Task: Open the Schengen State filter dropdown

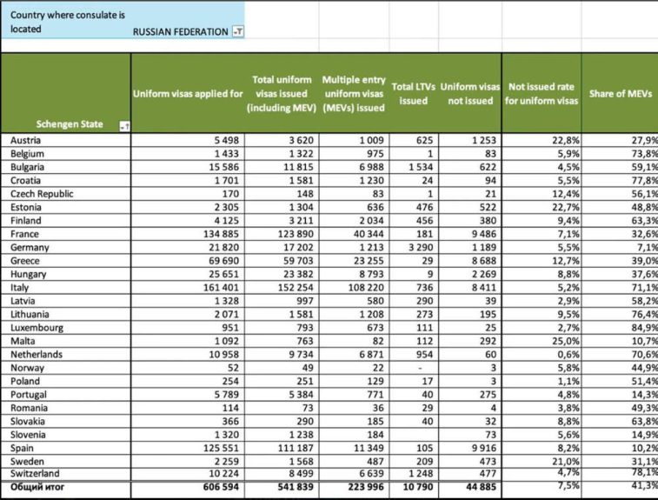Action: [x=123, y=125]
